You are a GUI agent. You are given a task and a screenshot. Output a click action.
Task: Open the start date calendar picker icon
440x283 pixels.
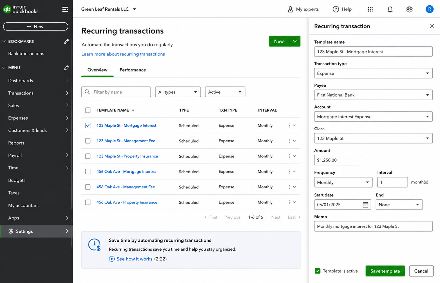click(365, 205)
